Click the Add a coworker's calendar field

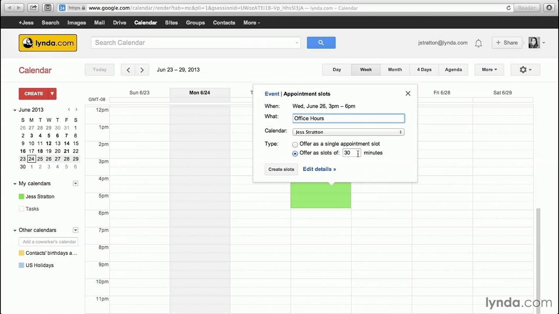(x=49, y=242)
